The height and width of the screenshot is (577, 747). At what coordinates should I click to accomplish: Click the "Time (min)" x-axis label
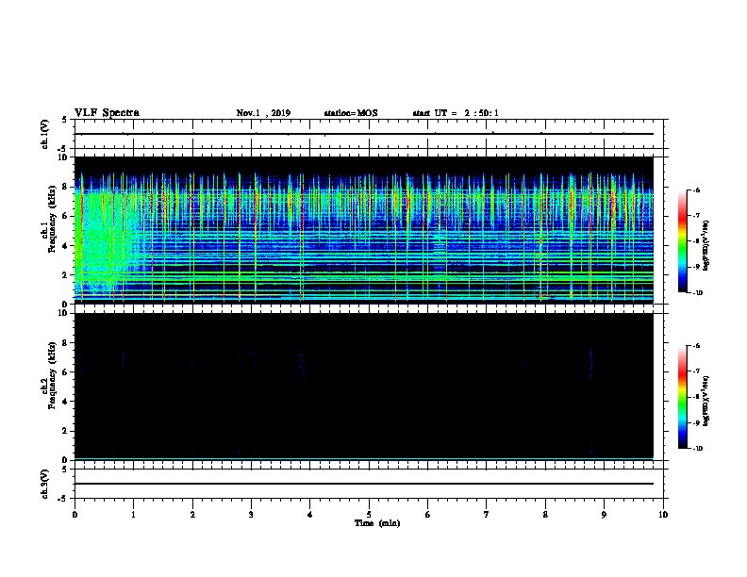tap(377, 523)
